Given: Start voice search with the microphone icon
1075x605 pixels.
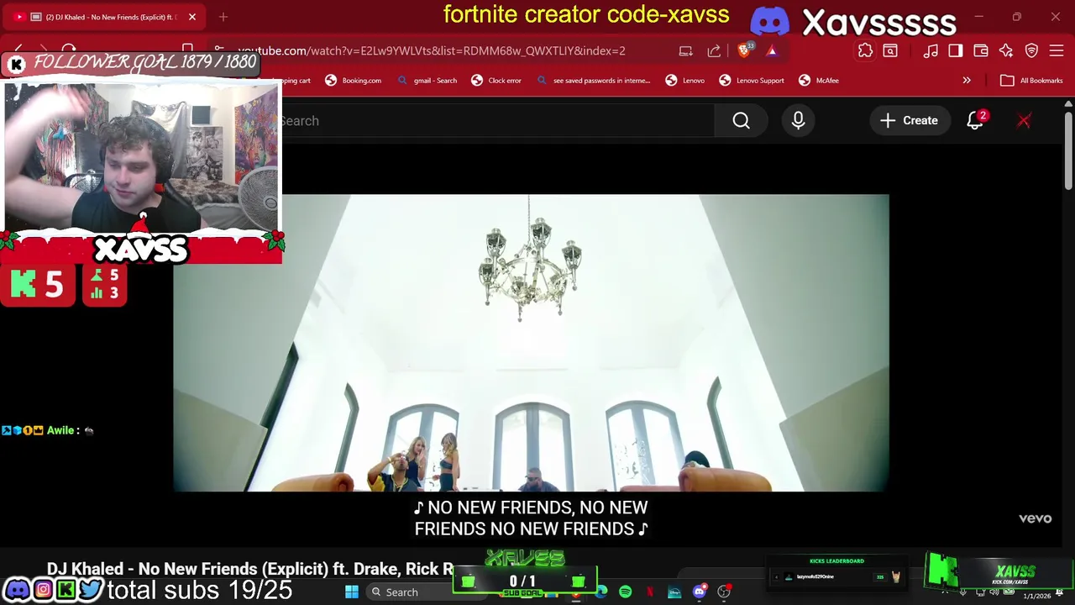Looking at the screenshot, I should tap(798, 121).
